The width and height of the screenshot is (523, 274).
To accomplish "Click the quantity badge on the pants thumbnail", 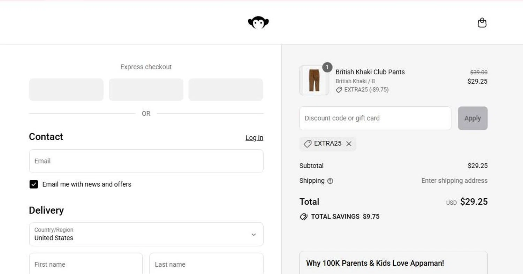I will click(327, 67).
